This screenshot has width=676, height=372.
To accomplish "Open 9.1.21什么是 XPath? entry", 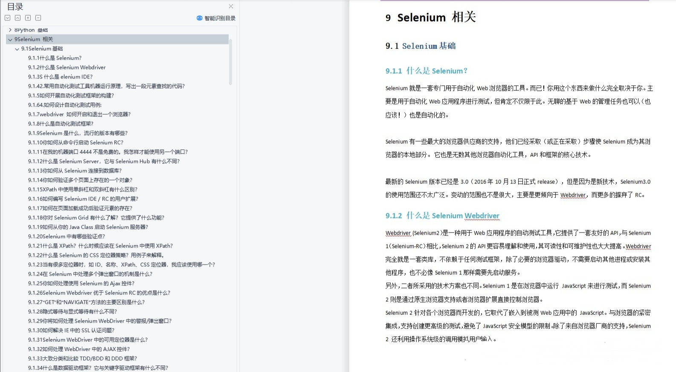I will (101, 246).
